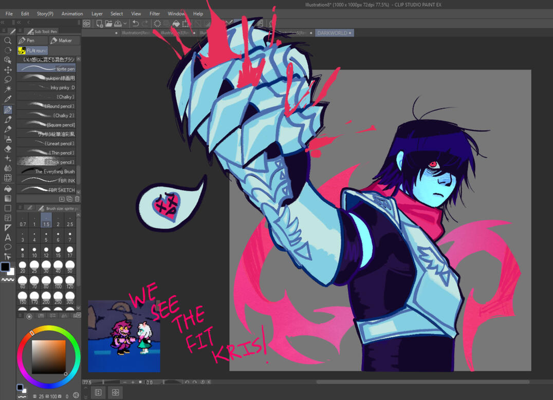Select the active Pen tool in toolbox

(x=7, y=109)
